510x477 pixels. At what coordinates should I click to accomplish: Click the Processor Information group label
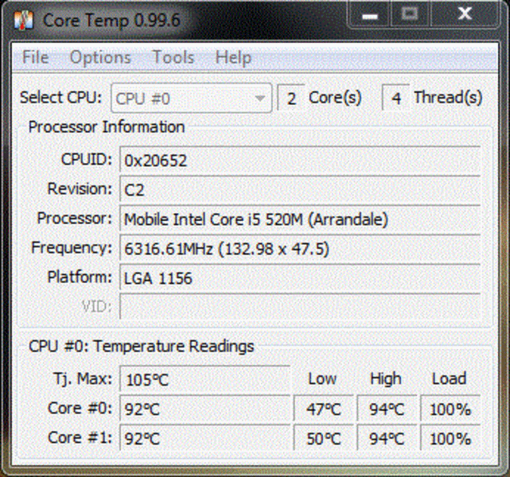tap(107, 126)
